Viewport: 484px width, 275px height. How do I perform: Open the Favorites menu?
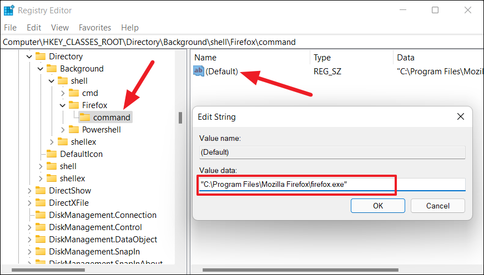tap(94, 27)
